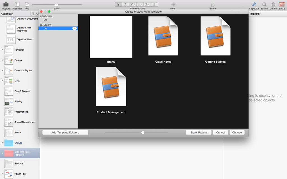Viewport: 287px width, 179px height.
Task: Select the text tool in Drawing Tools
Action: click(125, 4)
